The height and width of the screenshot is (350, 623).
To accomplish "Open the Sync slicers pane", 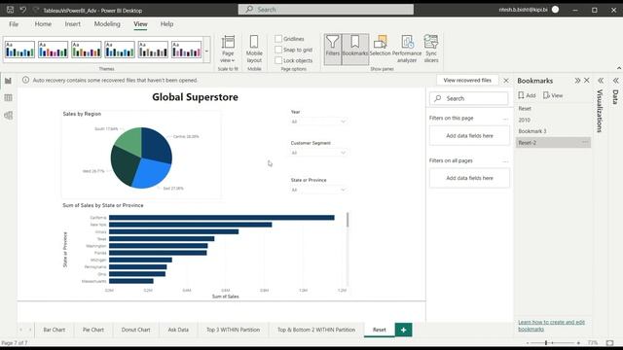I will [431, 50].
